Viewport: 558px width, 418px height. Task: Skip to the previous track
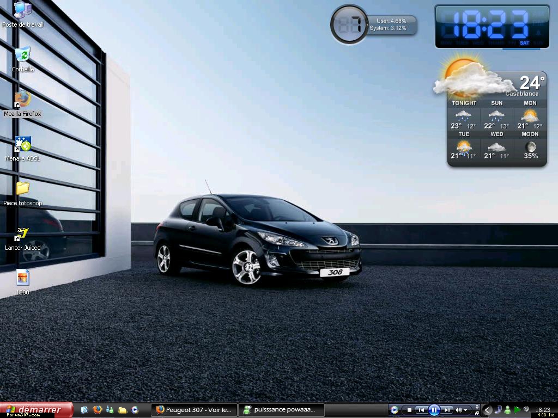(x=421, y=410)
